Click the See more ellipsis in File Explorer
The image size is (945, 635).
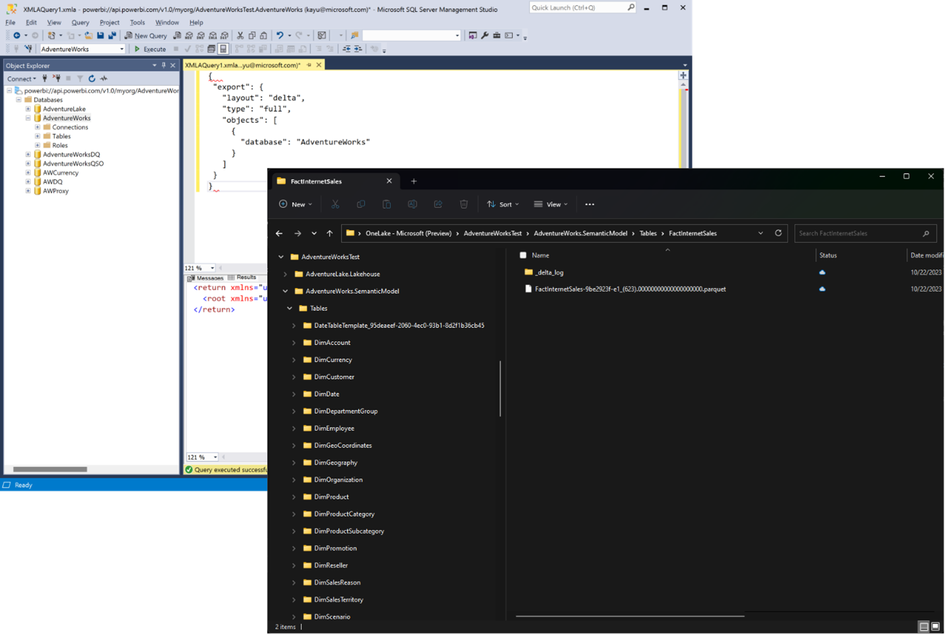pyautogui.click(x=589, y=204)
